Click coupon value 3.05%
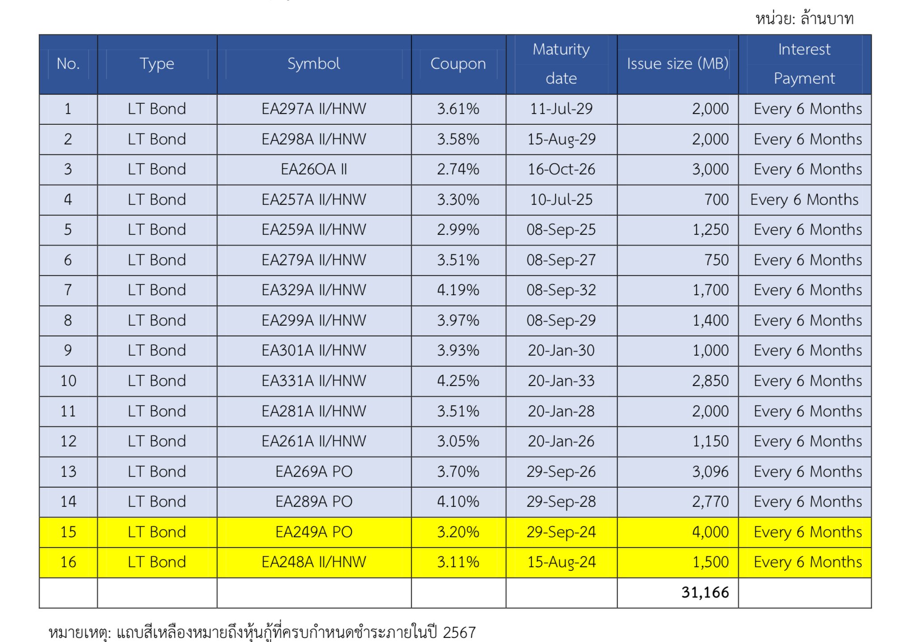The image size is (908, 642). tap(458, 442)
